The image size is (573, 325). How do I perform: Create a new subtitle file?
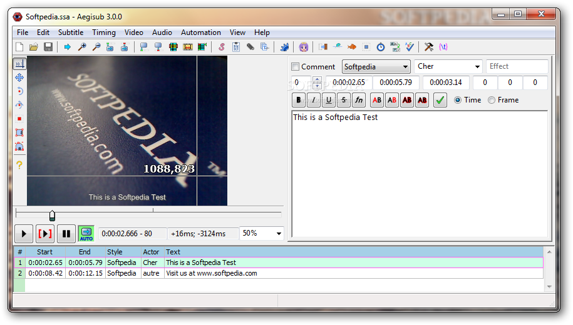(x=19, y=47)
